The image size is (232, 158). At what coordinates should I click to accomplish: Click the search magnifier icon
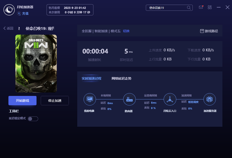pyautogui.click(x=189, y=8)
